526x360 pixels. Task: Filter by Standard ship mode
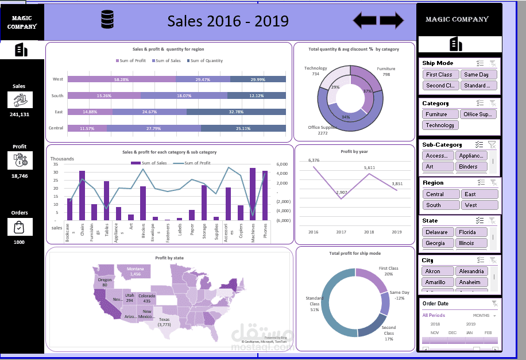(x=478, y=86)
